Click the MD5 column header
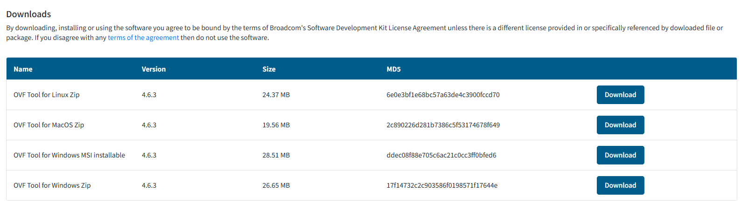741x210 pixels. (393, 69)
